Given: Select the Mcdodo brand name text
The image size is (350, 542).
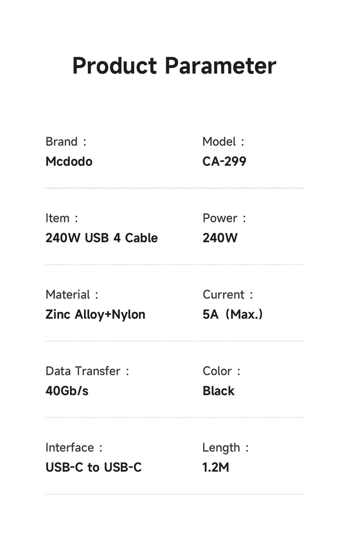Looking at the screenshot, I should point(69,161).
